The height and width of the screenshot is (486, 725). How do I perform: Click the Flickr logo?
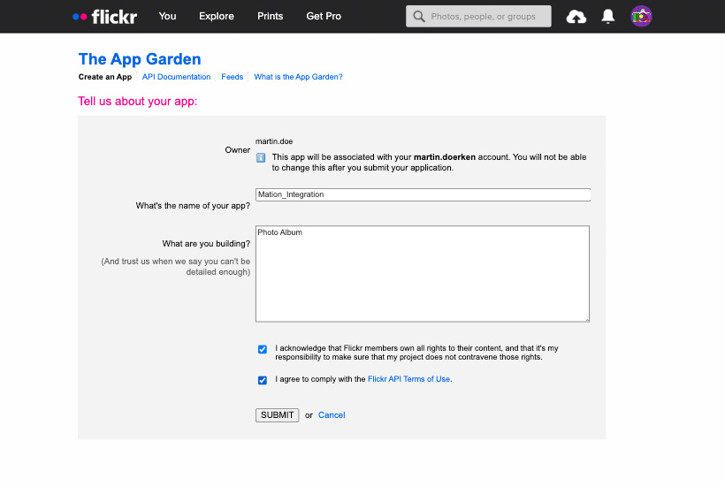(105, 17)
